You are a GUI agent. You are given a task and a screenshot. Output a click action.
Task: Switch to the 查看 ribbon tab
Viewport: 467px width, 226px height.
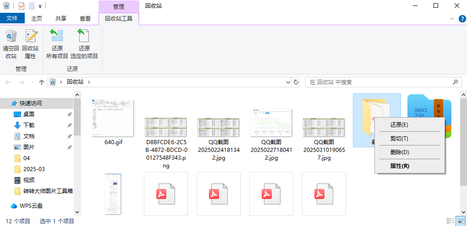[x=85, y=19]
